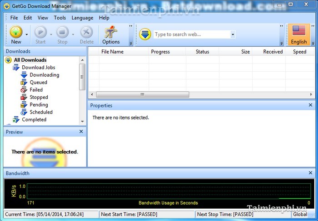Expand language toolbar overflow chevron
Image resolution: width=318 pixels, height=221 pixels.
coord(313,26)
